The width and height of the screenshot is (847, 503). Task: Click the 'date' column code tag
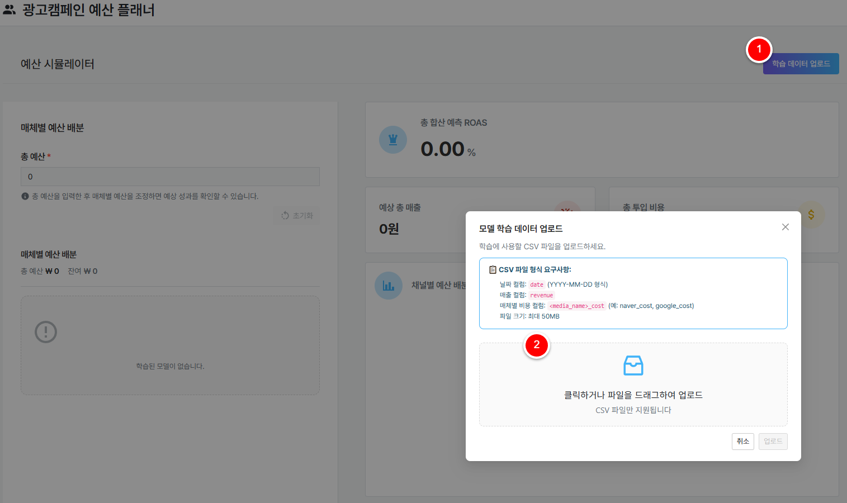(x=537, y=284)
